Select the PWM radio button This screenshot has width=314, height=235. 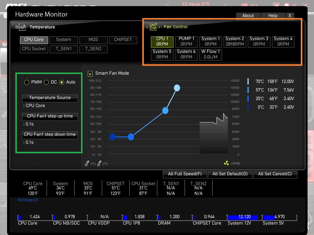coord(27,82)
